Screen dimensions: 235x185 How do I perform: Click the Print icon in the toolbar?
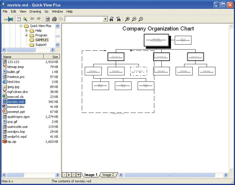pos(54,19)
